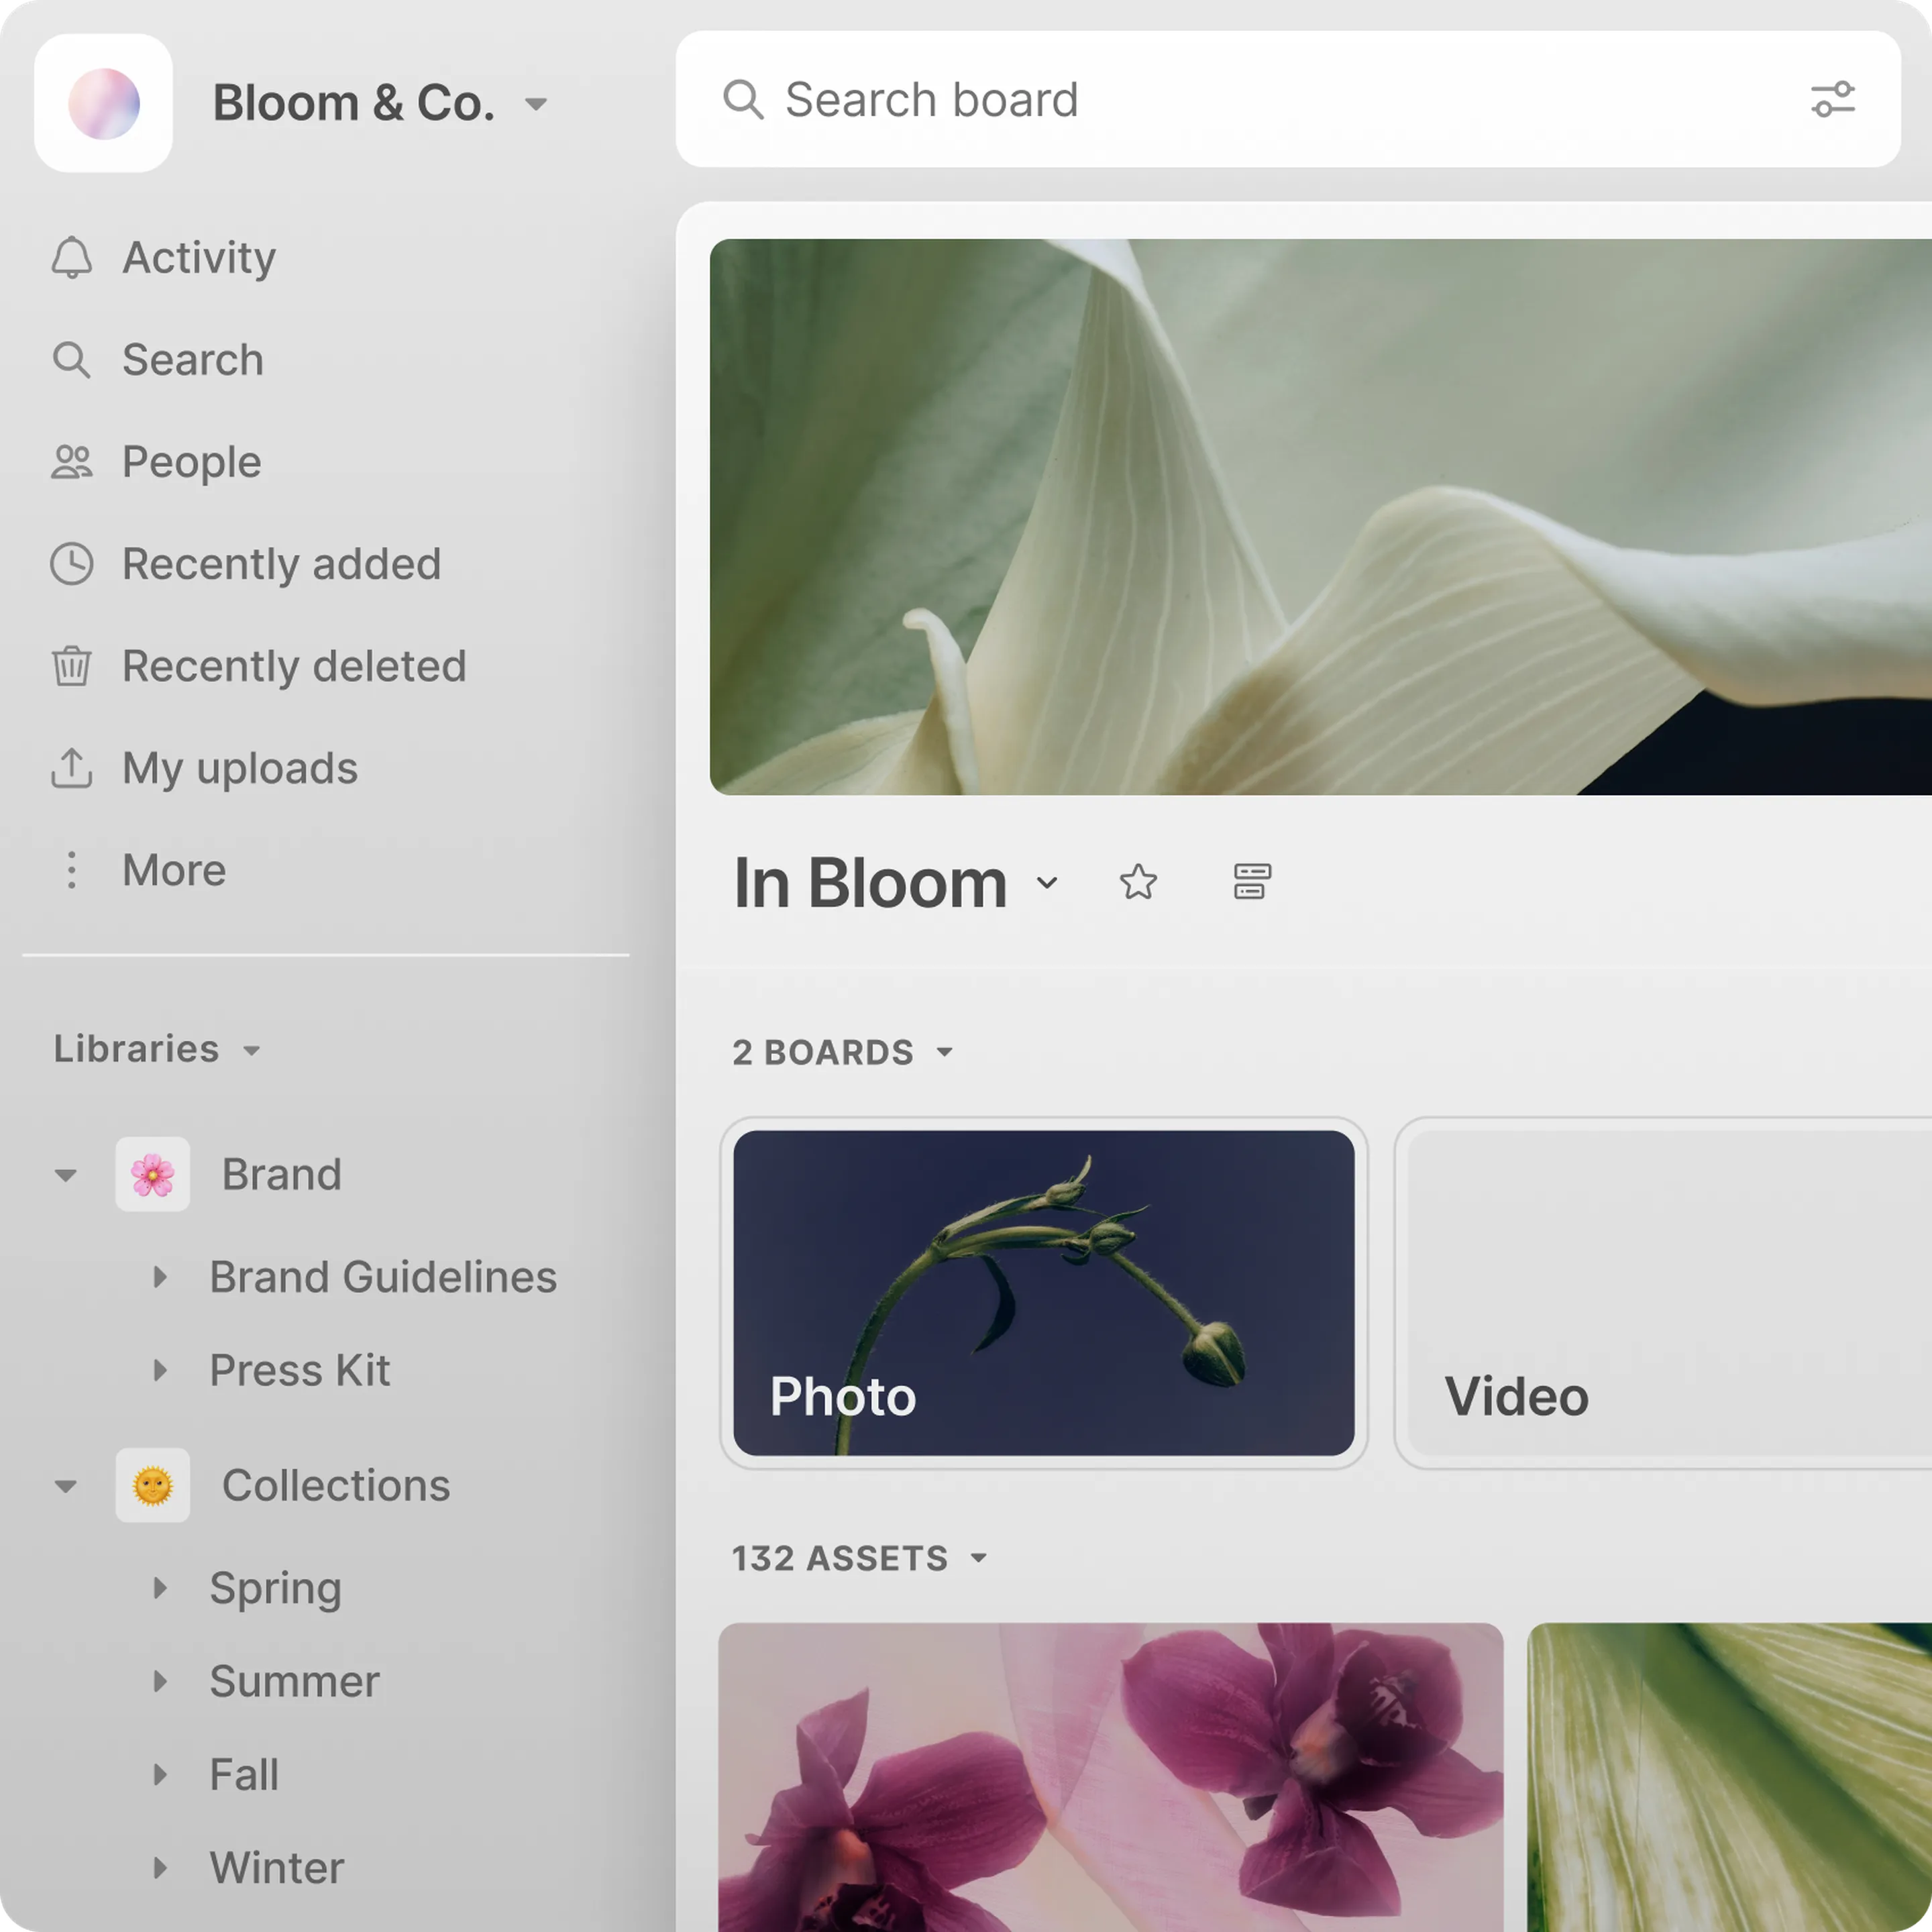Open the More menu item
Image resolution: width=1932 pixels, height=1932 pixels.
click(x=173, y=870)
